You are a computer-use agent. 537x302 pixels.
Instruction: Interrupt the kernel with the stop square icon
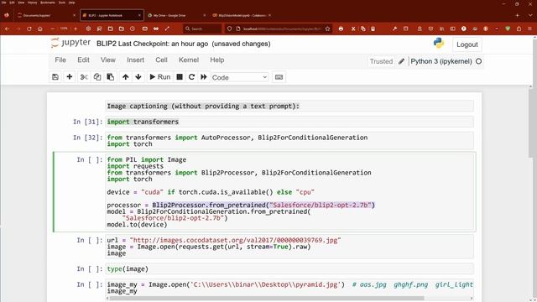click(180, 77)
